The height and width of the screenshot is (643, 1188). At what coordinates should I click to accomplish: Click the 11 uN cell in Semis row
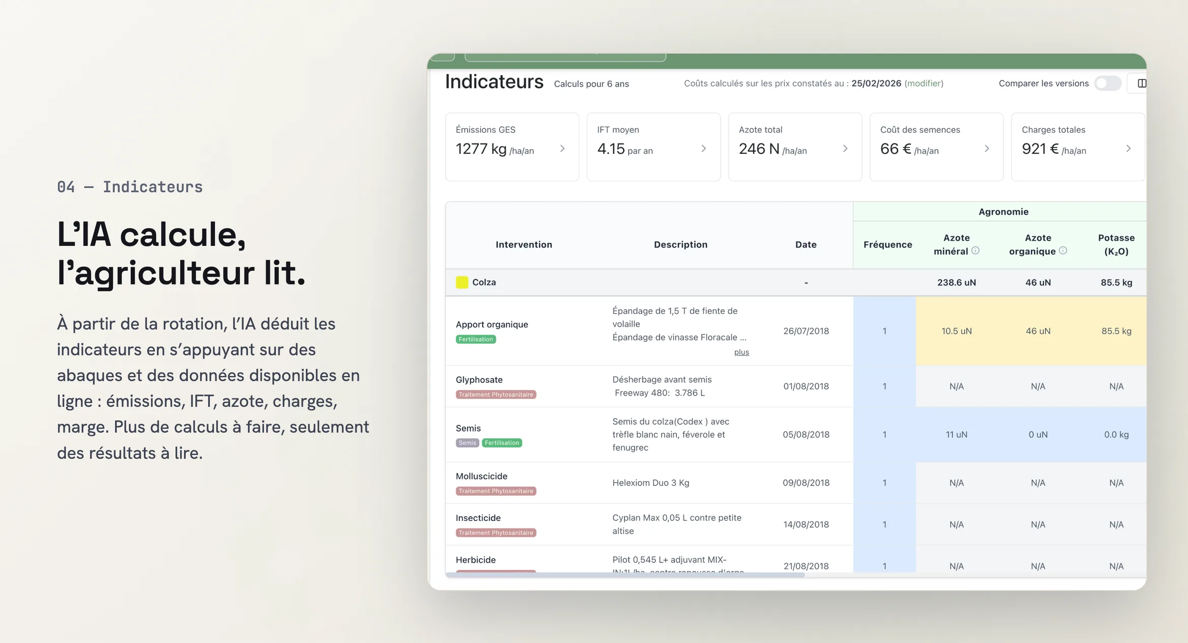tap(956, 435)
